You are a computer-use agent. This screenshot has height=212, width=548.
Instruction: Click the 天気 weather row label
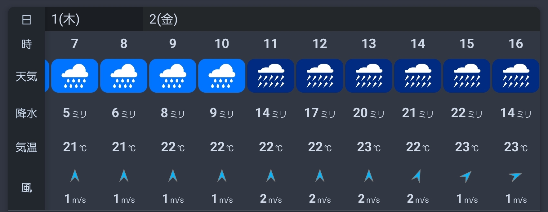coord(26,76)
